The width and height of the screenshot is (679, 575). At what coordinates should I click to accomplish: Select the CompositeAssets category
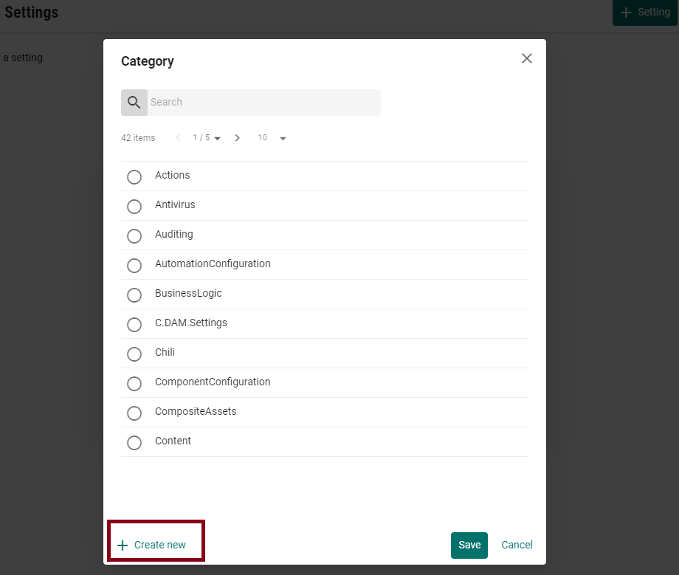(x=134, y=413)
